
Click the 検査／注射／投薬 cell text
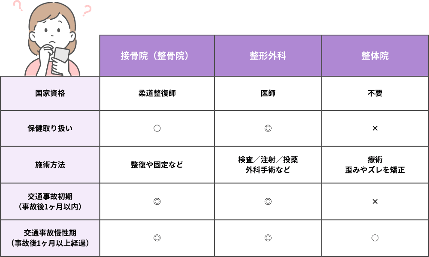(x=268, y=160)
